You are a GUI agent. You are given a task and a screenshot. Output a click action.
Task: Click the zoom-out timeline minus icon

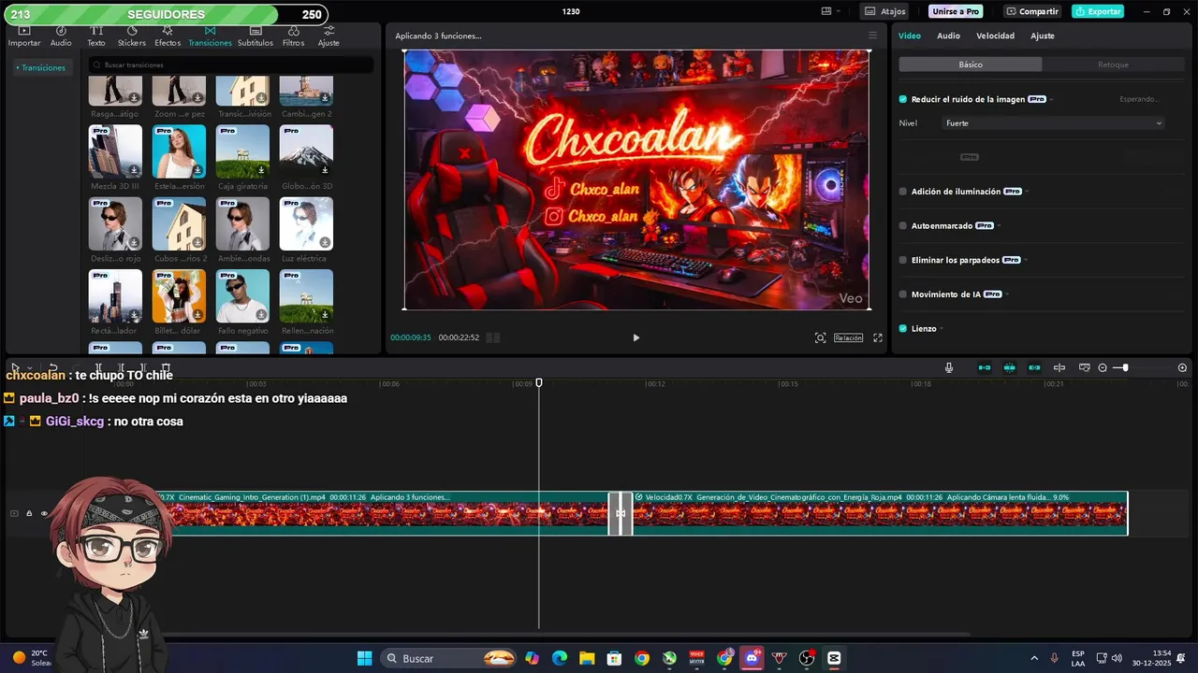[x=1103, y=368]
